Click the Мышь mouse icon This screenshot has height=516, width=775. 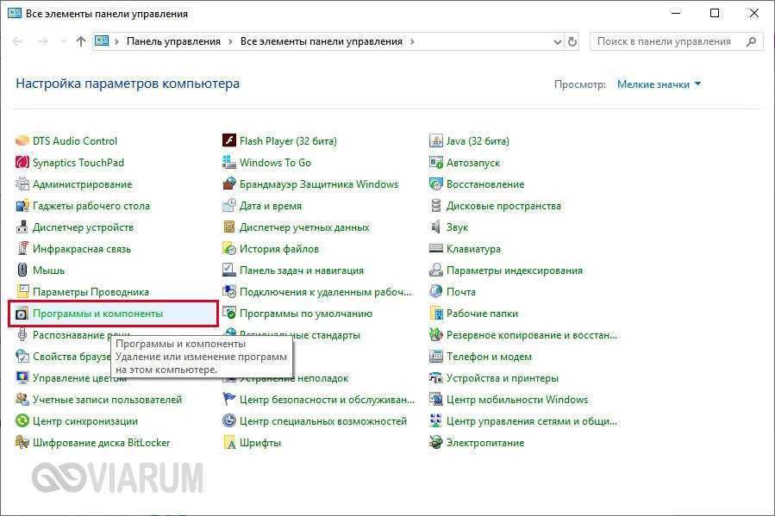(x=22, y=270)
